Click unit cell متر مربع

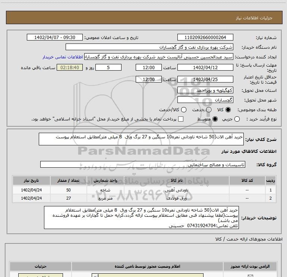(x=105, y=198)
